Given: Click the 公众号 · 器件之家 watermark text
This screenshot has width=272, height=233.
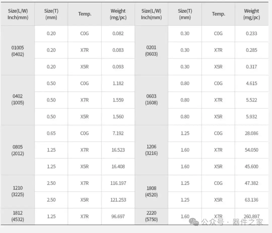Looking at the screenshot, I should point(232,222).
